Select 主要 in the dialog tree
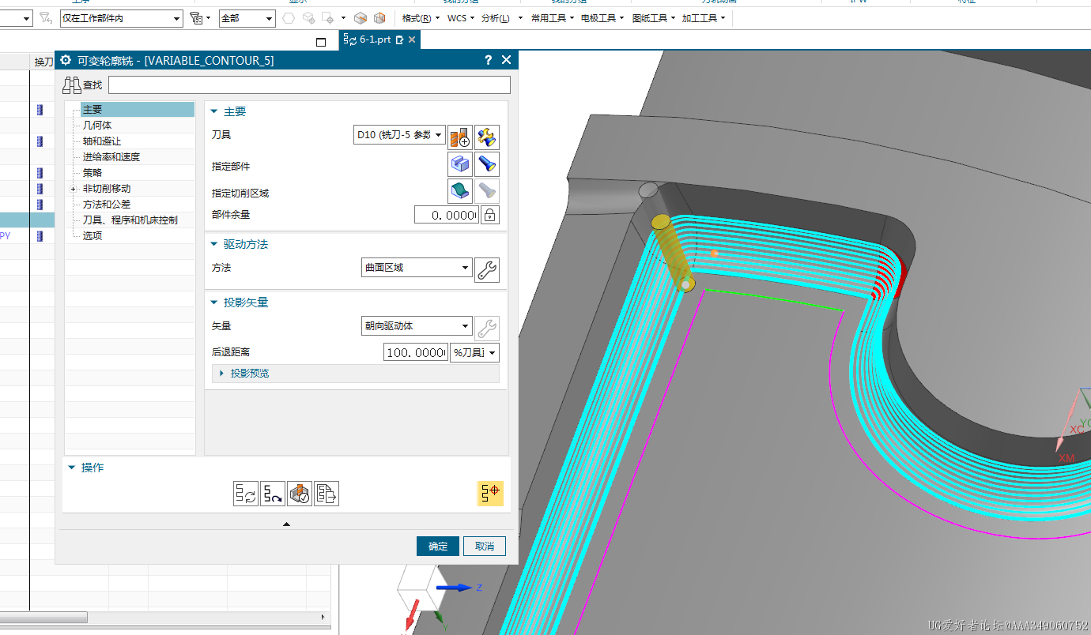 pos(138,110)
